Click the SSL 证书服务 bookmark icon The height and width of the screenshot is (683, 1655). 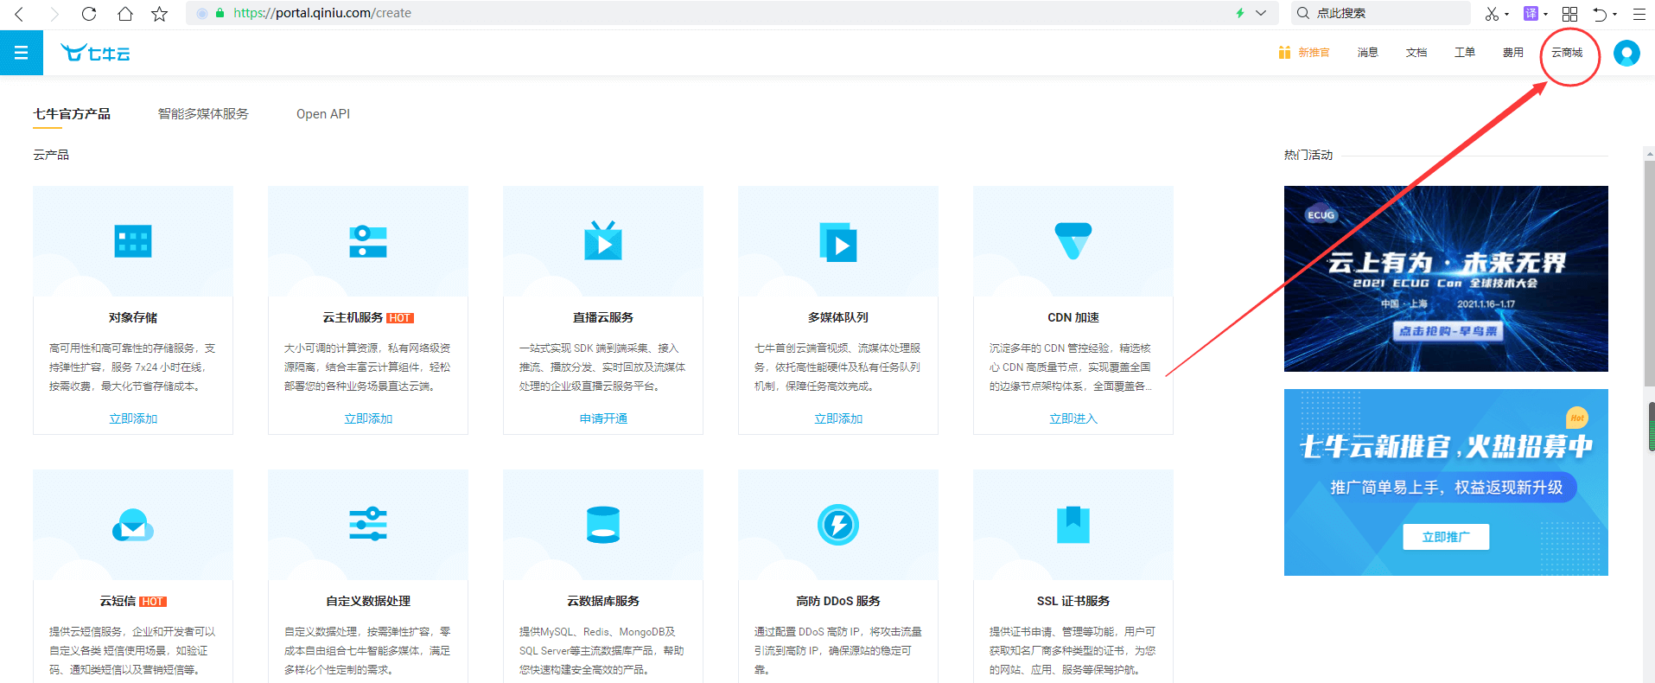(1073, 524)
